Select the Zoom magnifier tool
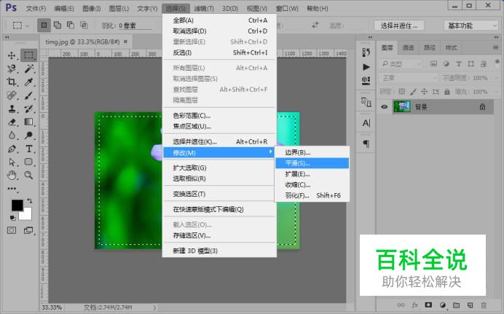This screenshot has width=504, height=314. click(x=29, y=175)
